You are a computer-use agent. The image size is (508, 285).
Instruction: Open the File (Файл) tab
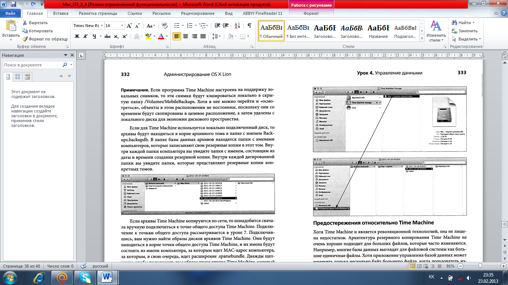[10, 13]
